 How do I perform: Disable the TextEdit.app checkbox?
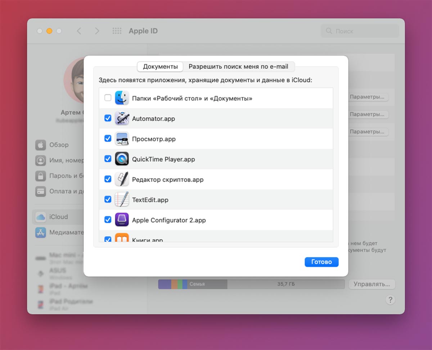click(x=108, y=200)
